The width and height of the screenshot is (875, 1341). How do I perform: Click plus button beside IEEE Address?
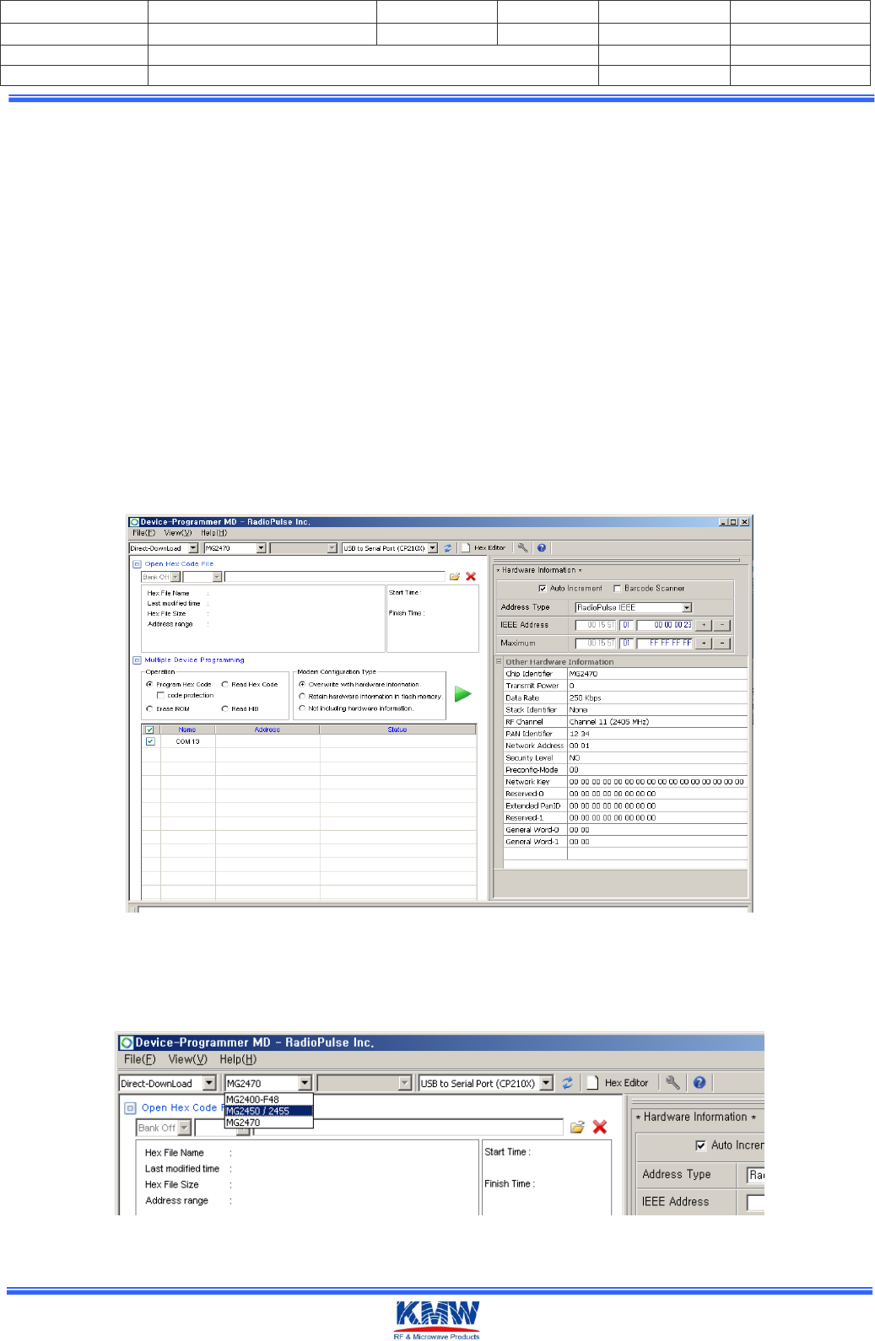pos(704,625)
